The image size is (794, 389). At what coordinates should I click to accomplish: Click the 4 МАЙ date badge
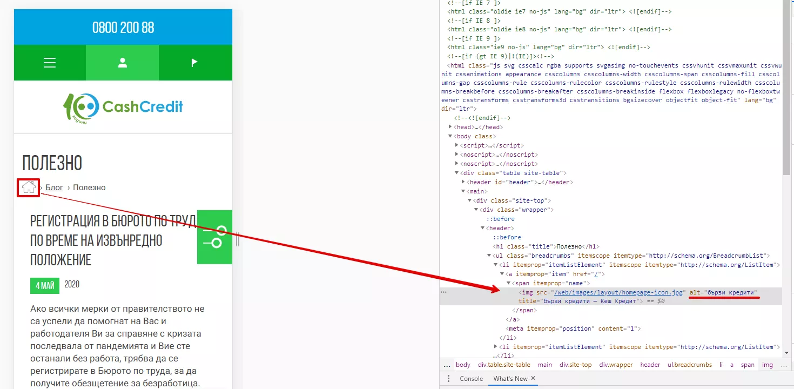tap(45, 286)
